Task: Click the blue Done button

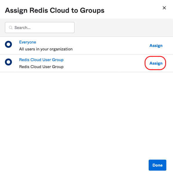Action: (x=157, y=165)
